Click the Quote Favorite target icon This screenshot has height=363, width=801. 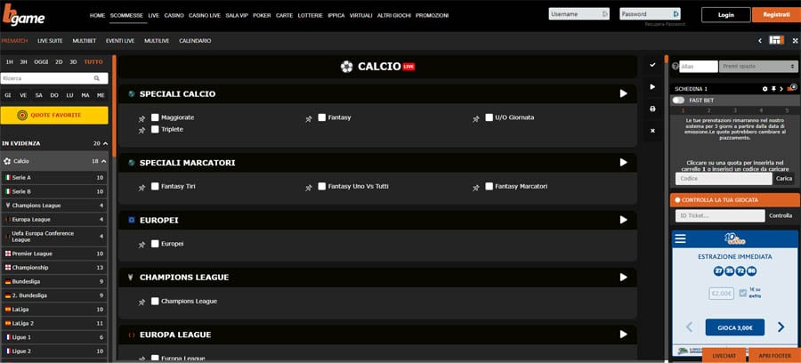[x=22, y=116]
